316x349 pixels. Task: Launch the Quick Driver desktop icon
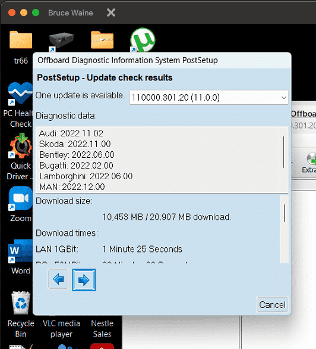pyautogui.click(x=20, y=146)
